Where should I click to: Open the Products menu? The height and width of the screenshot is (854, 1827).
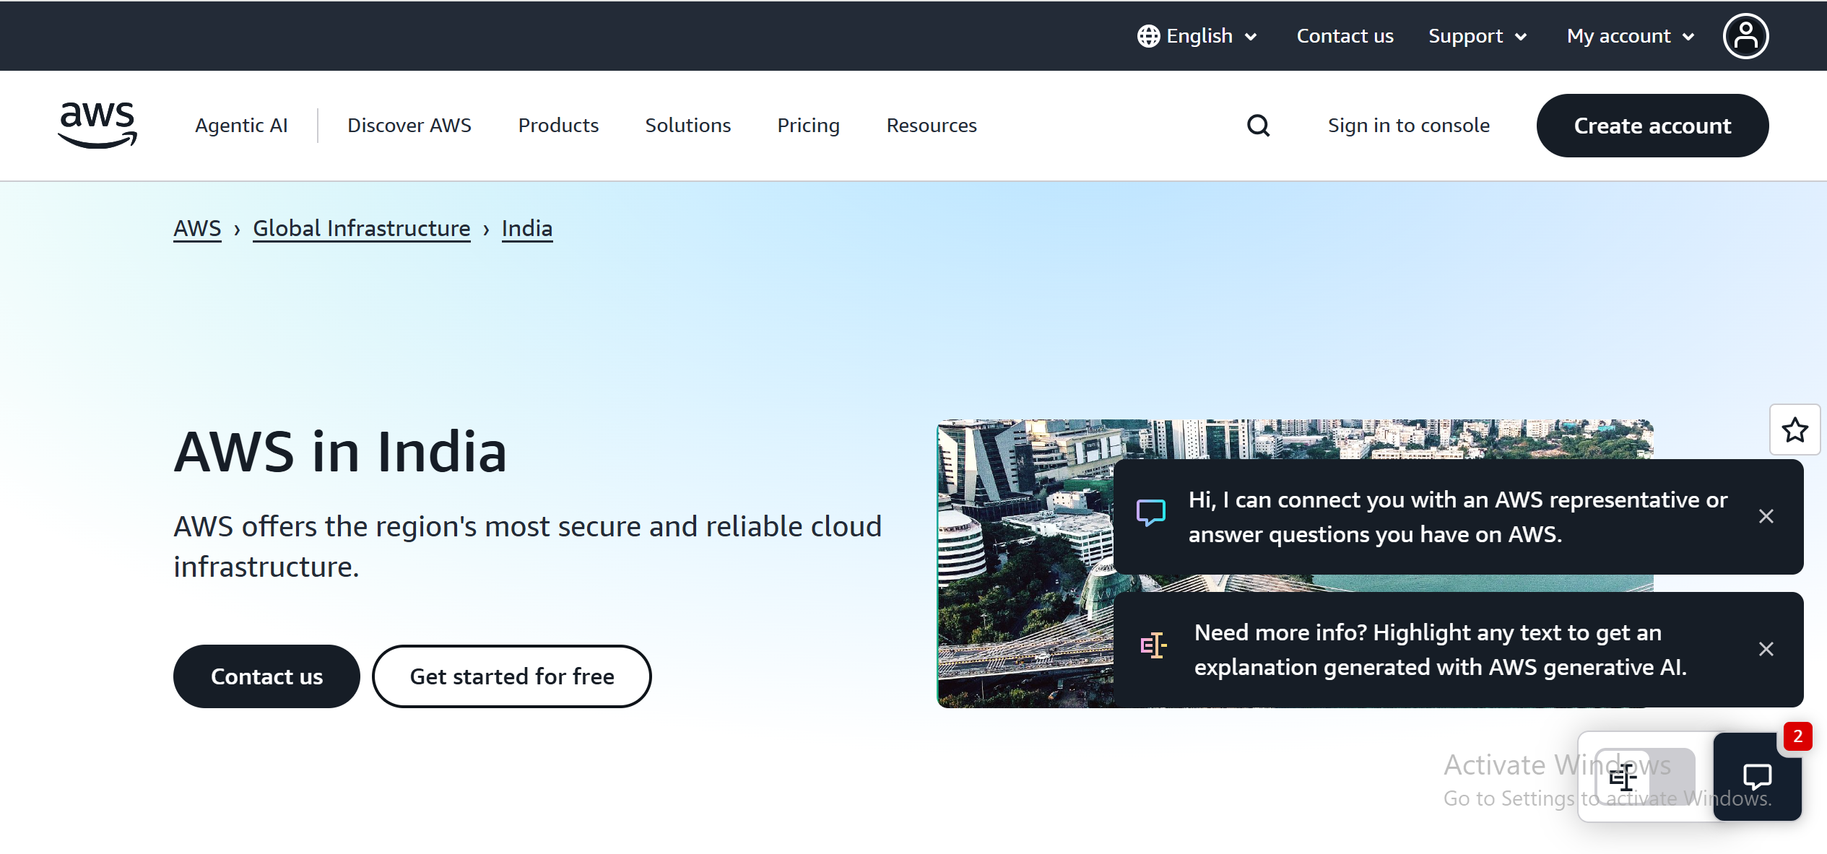[x=558, y=126]
